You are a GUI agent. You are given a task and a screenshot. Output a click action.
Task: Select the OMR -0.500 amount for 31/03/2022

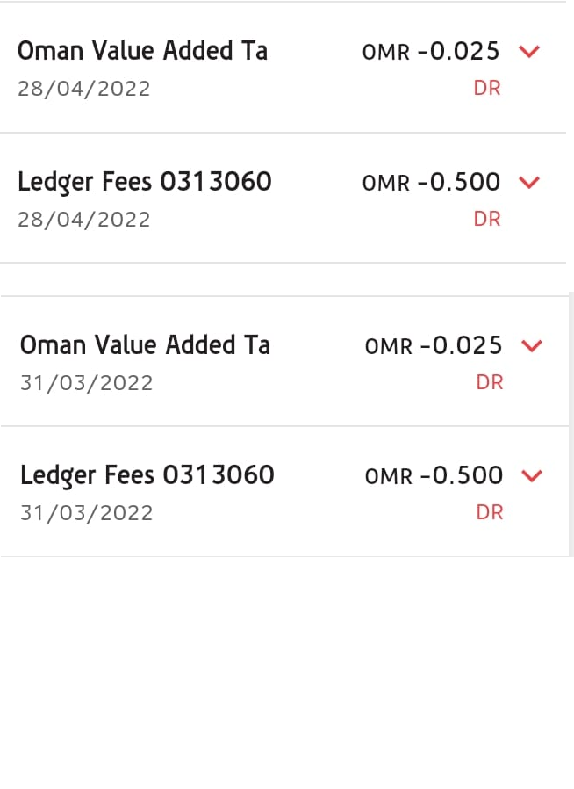coord(434,476)
